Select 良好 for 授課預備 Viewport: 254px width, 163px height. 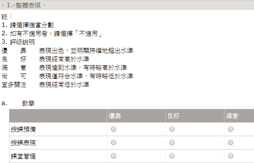pyautogui.click(x=172, y=129)
